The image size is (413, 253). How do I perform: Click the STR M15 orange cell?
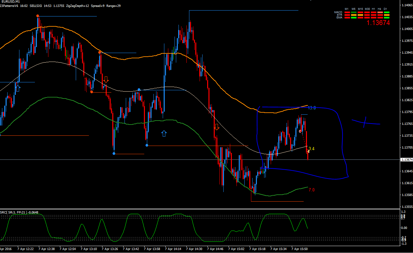coord(360,15)
